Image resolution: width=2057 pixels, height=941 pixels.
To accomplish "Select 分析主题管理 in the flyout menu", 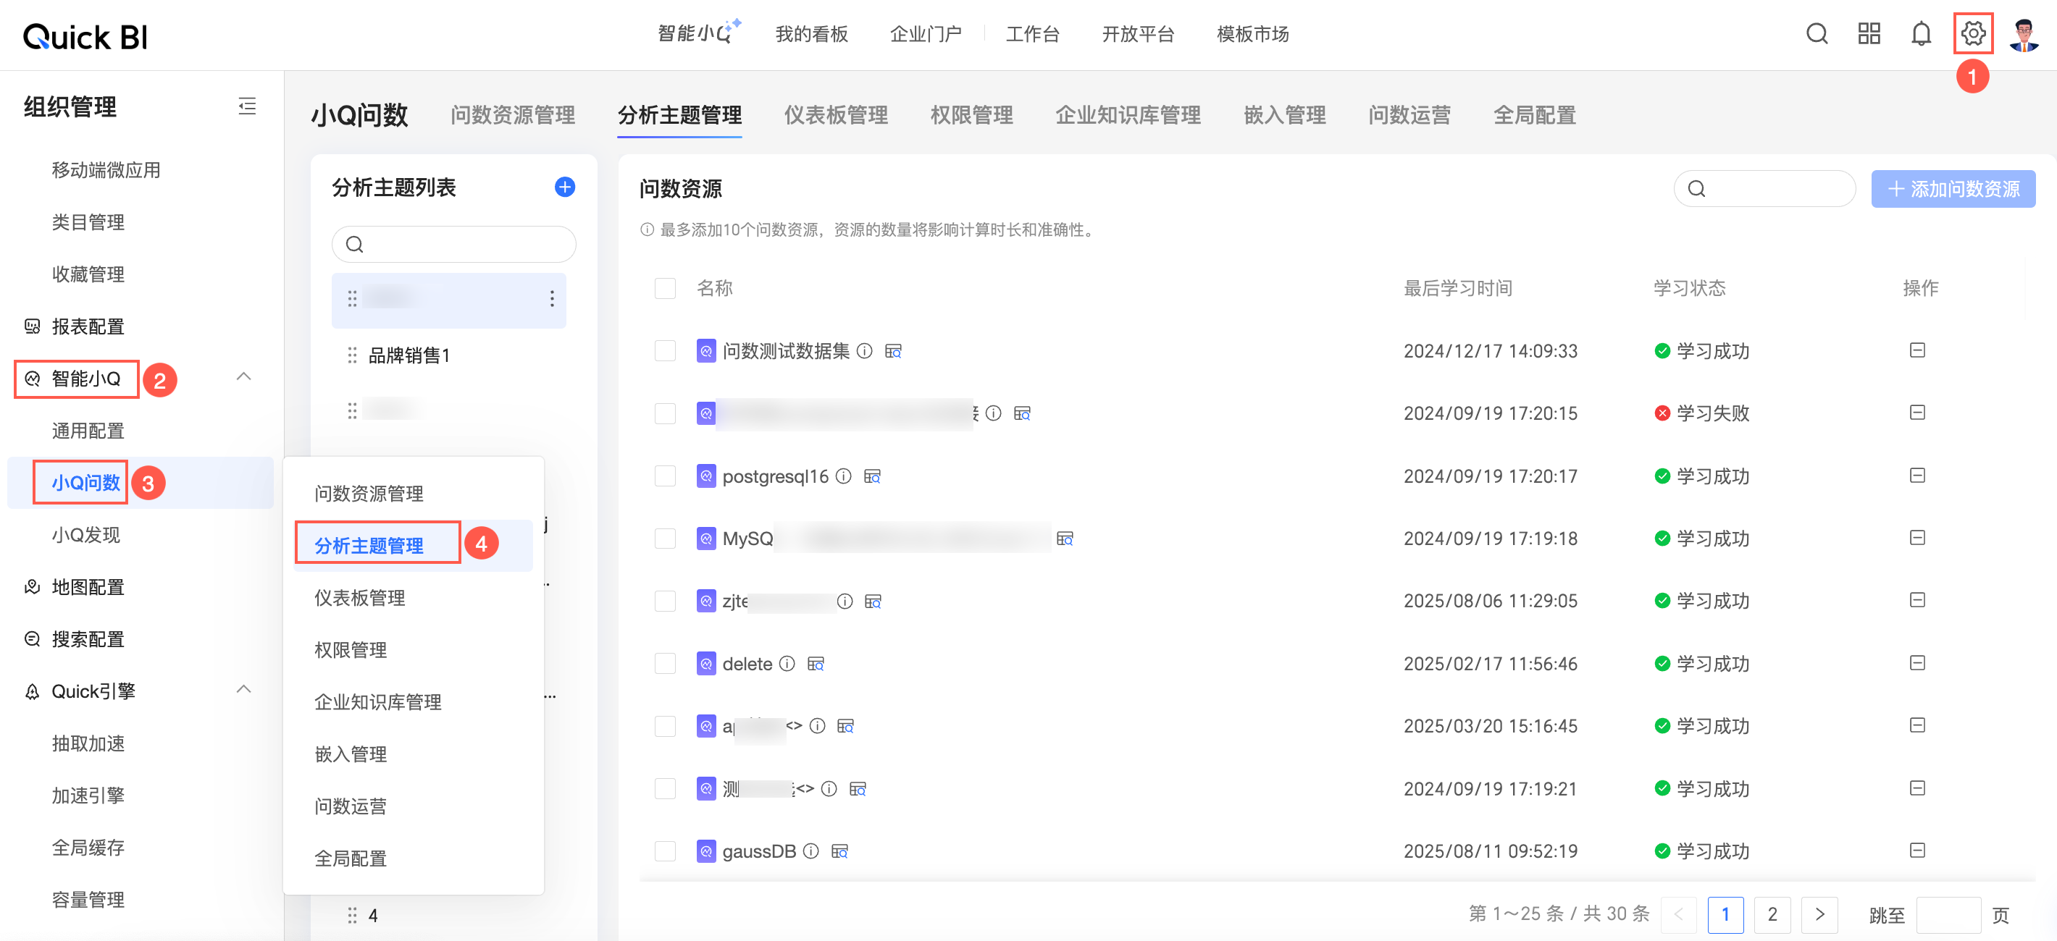I will click(369, 546).
